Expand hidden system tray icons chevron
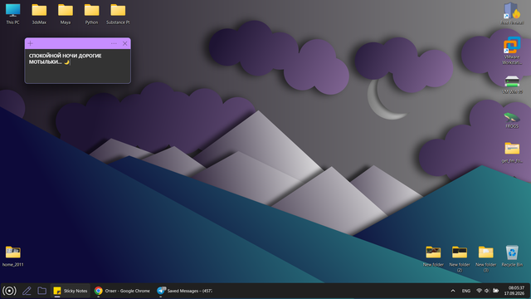Image resolution: width=531 pixels, height=299 pixels. pos(453,291)
